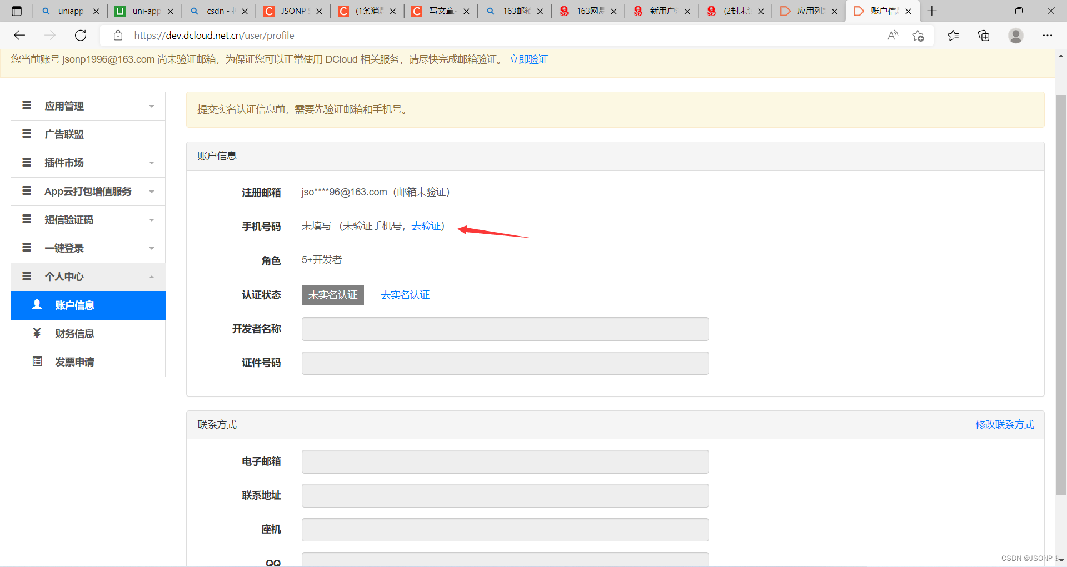Click the 未实名认证 status badge

333,295
